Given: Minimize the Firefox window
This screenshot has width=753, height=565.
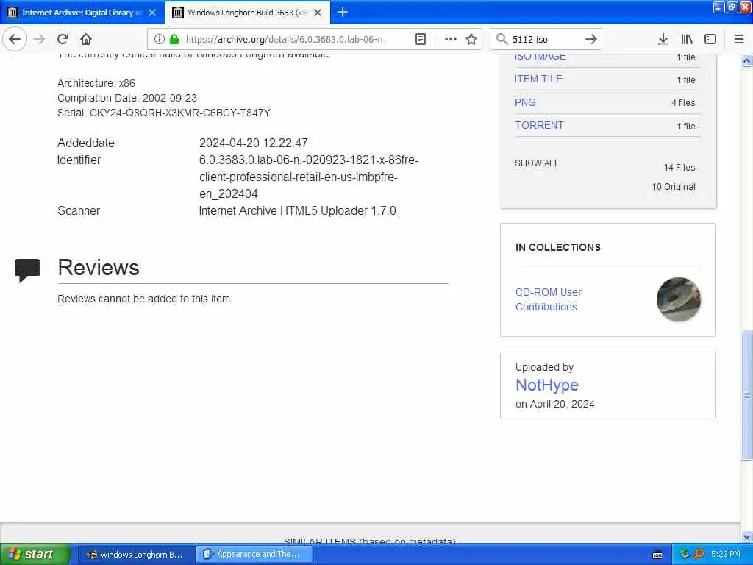Looking at the screenshot, I should 718,7.
